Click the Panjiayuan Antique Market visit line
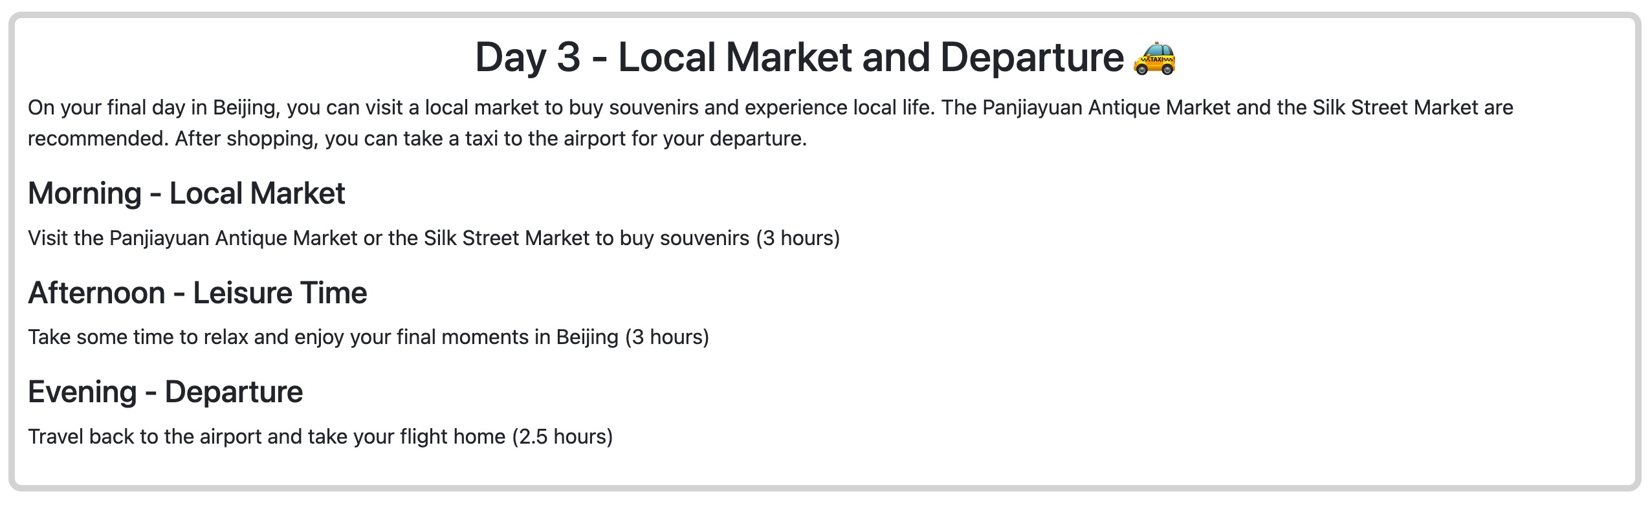Viewport: 1650px width, 507px height. tap(434, 238)
